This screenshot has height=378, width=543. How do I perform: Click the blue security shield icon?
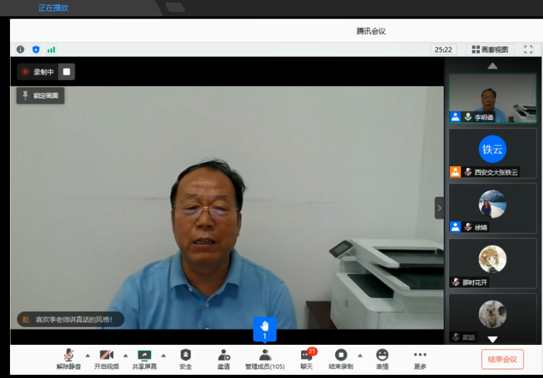tap(36, 49)
